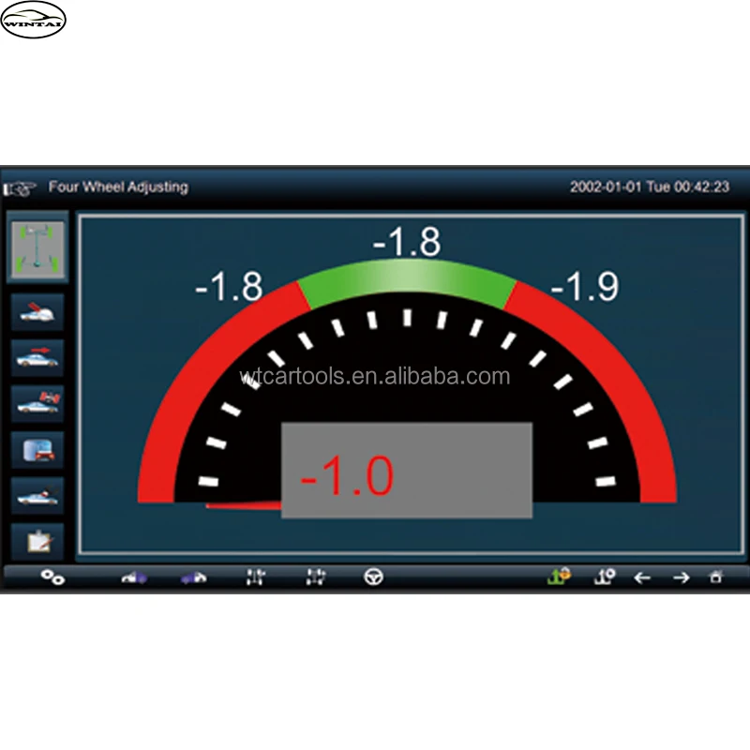Select the wheel sensor compensation icon
Image resolution: width=750 pixels, height=750 pixels.
pyautogui.click(x=37, y=311)
